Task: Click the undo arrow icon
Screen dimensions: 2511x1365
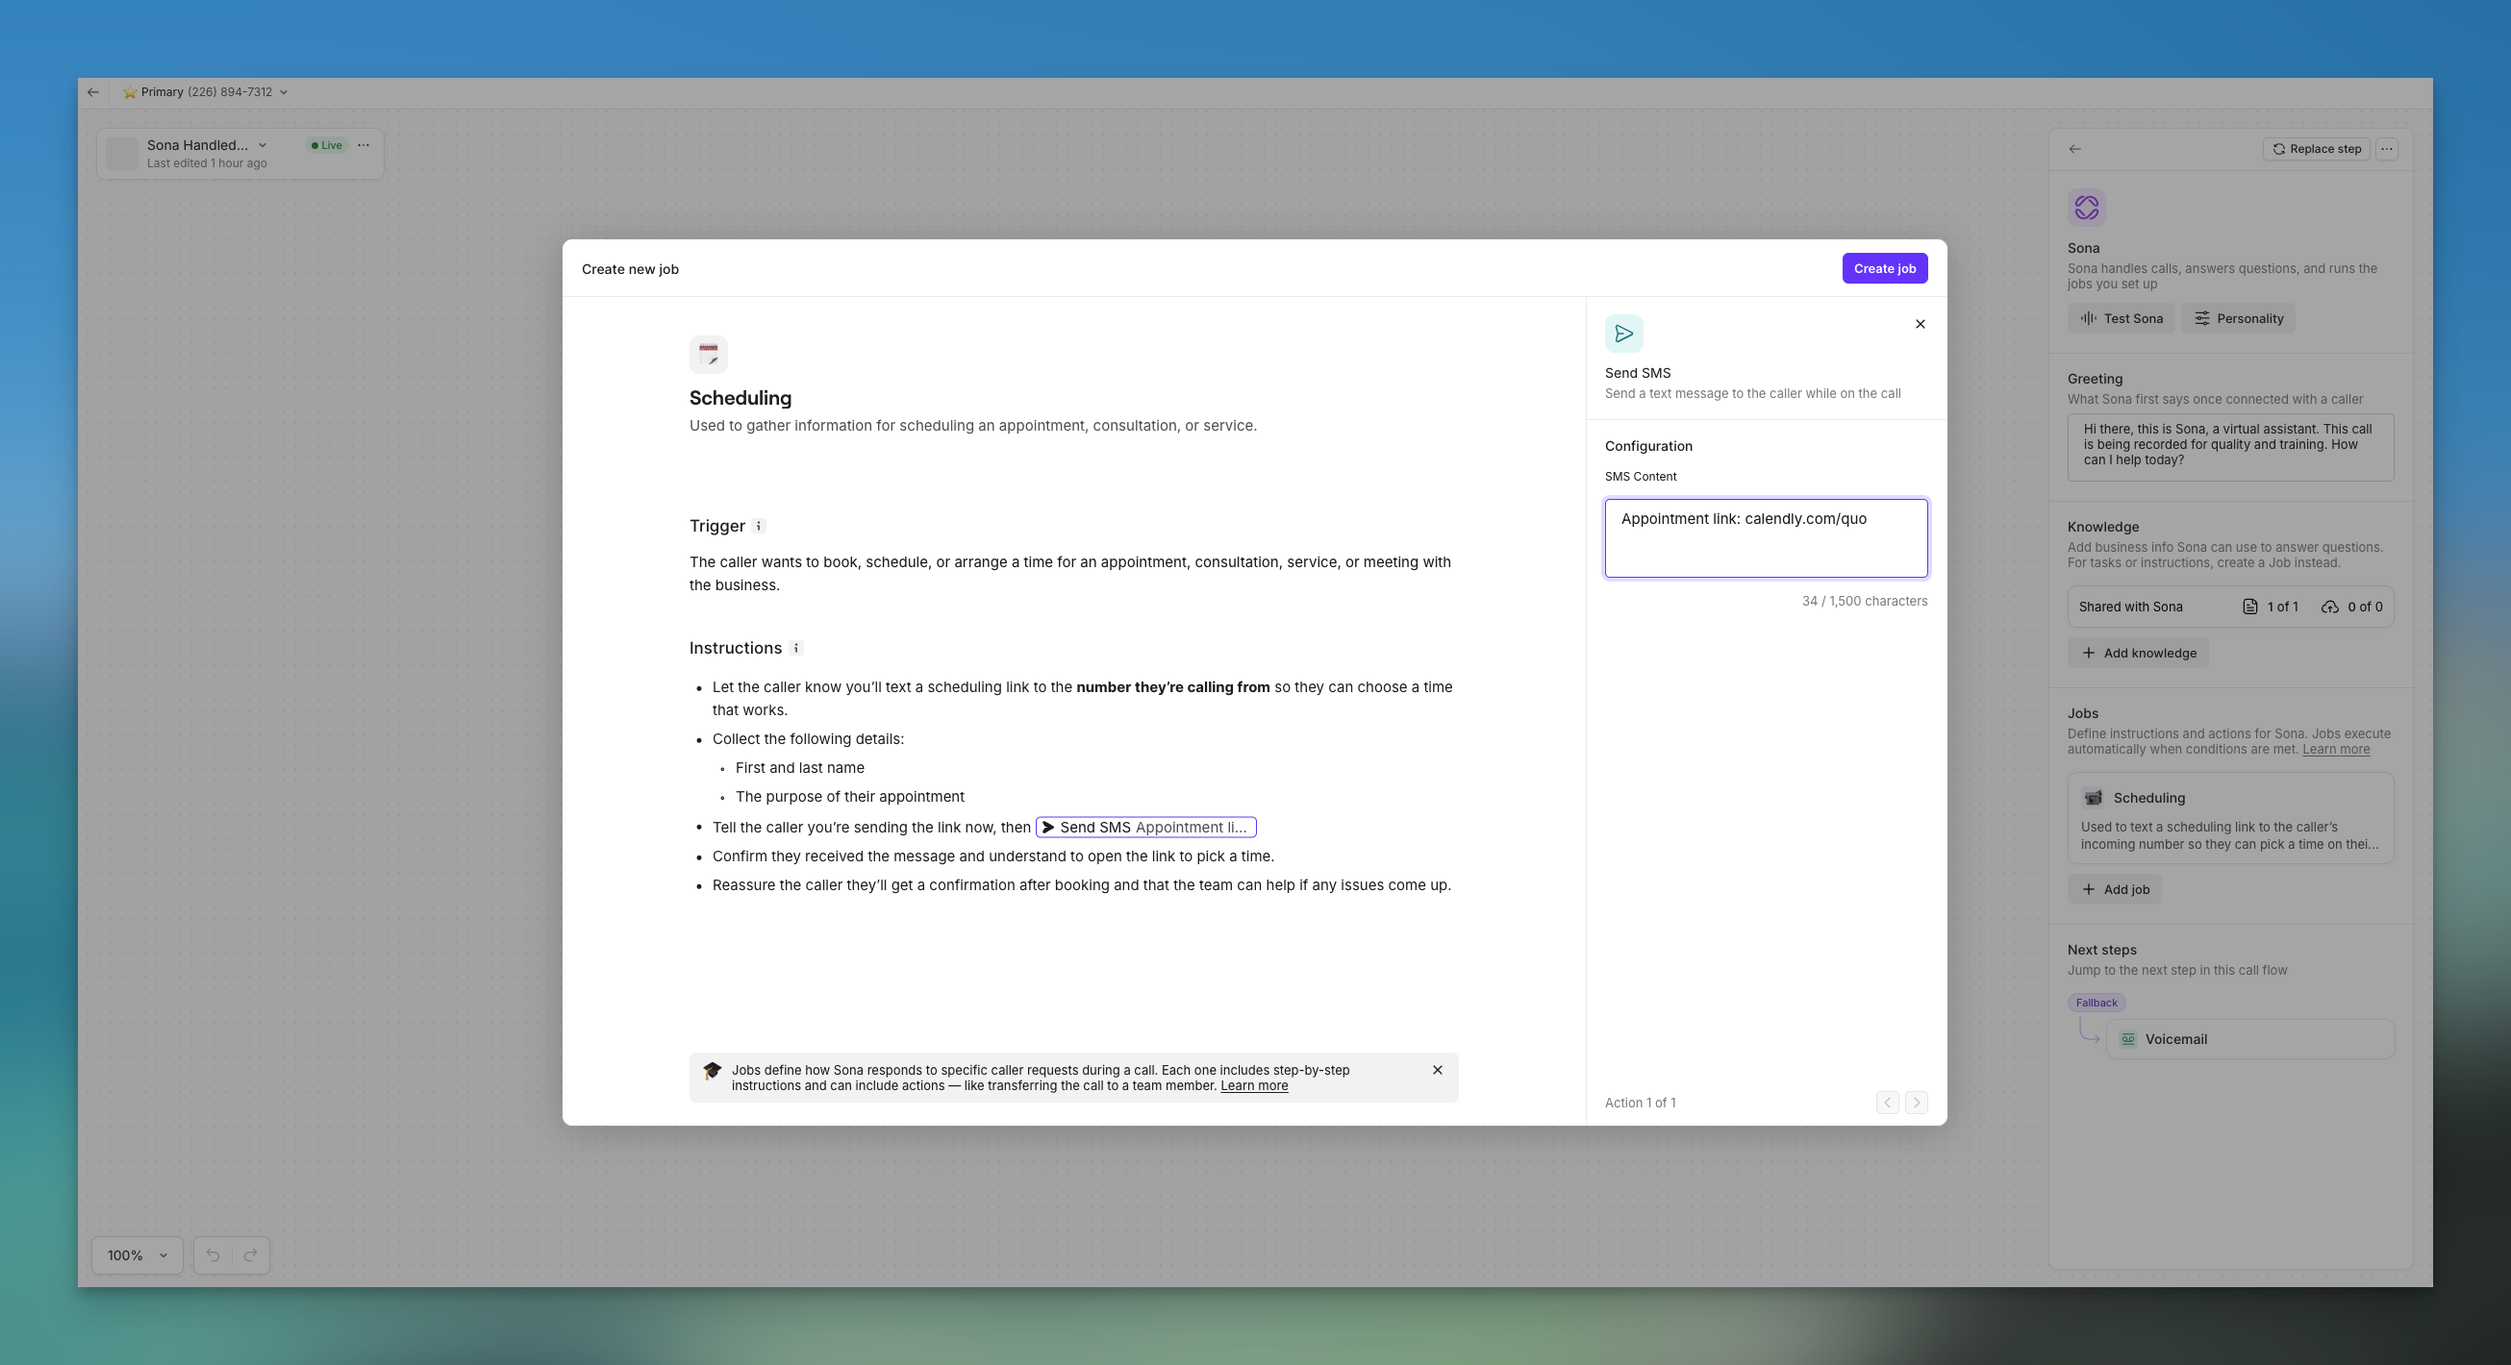Action: [213, 1254]
